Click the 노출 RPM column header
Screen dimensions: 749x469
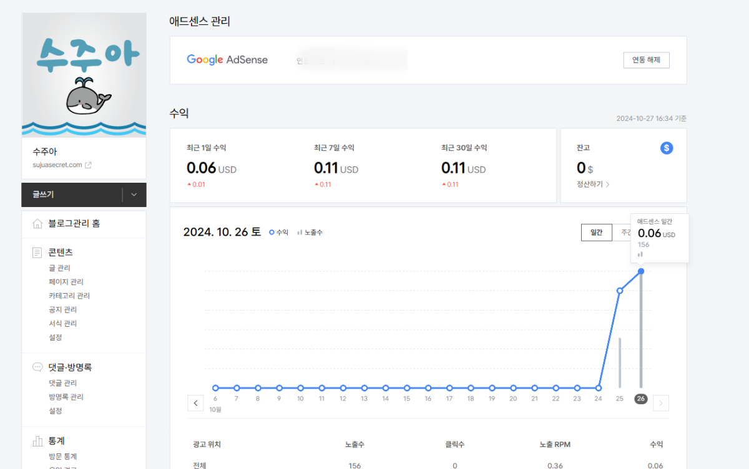(x=555, y=445)
